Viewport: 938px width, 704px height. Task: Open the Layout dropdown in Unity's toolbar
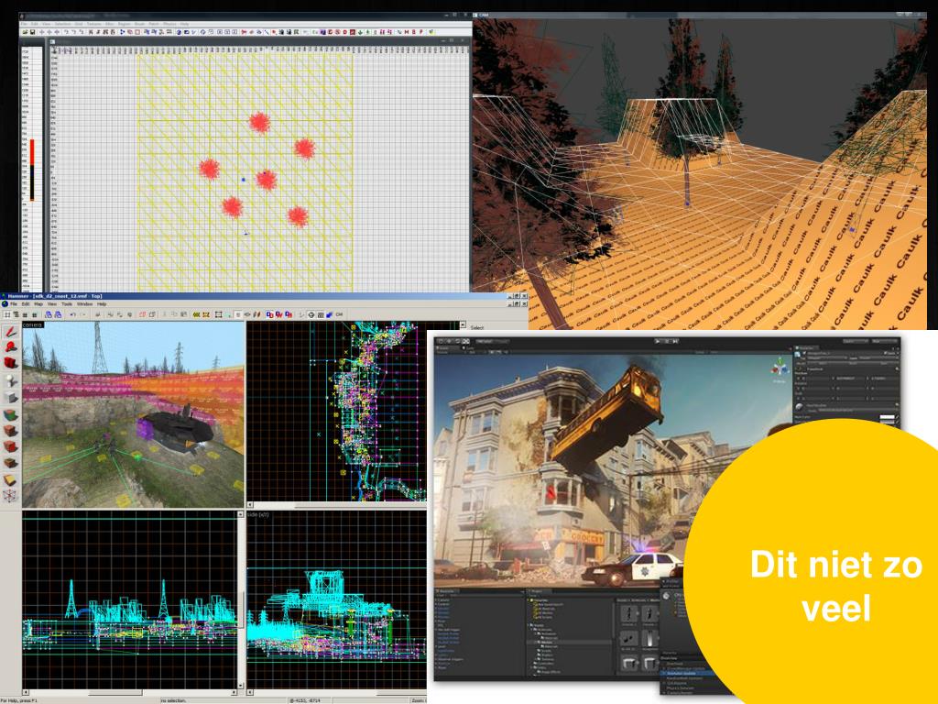pos(883,341)
